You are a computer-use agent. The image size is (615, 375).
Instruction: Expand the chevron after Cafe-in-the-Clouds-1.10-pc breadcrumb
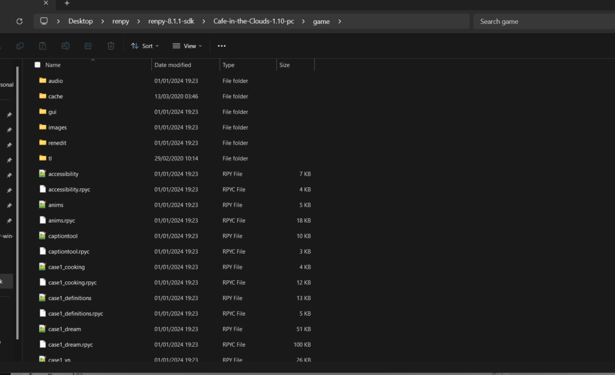(x=303, y=21)
